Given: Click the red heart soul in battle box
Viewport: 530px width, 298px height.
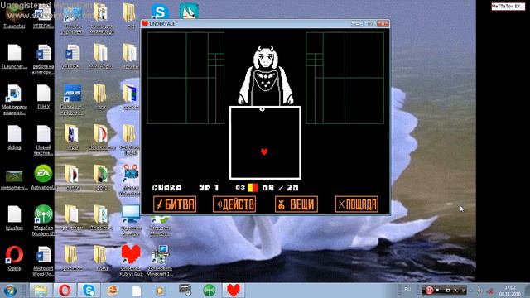Looking at the screenshot, I should point(264,152).
